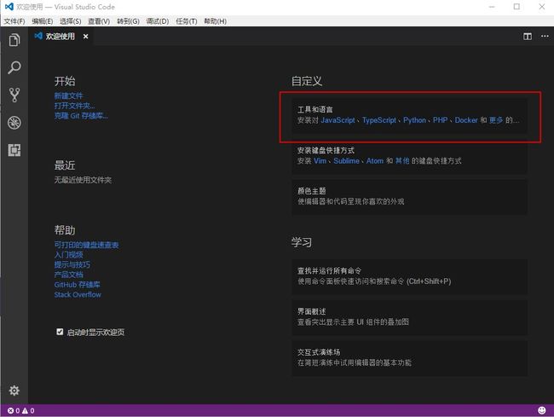This screenshot has width=554, height=417.
Task: Click the 新建文件 link
Action: coord(68,96)
